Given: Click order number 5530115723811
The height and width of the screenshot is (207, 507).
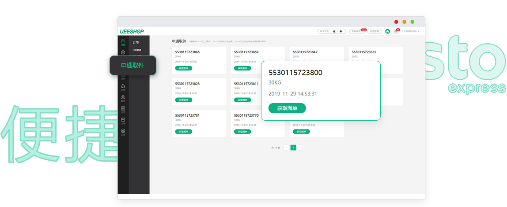Looking at the screenshot, I should [x=246, y=84].
